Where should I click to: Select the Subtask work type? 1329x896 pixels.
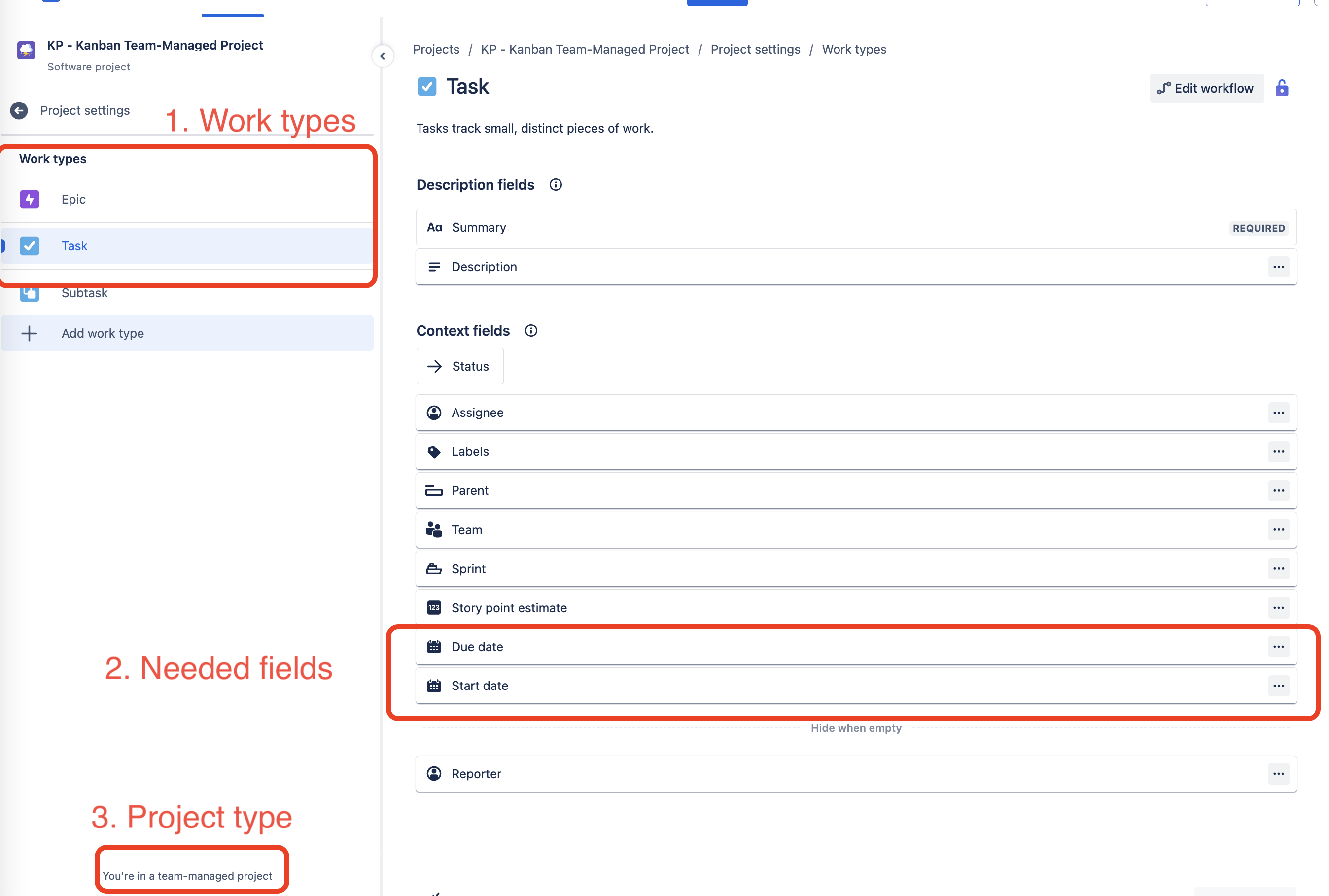pos(187,293)
